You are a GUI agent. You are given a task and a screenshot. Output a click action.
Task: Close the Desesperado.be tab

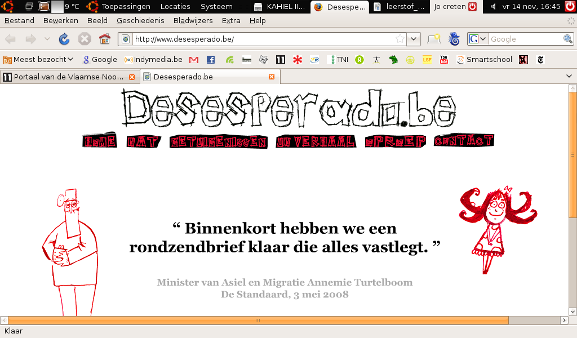coord(272,77)
